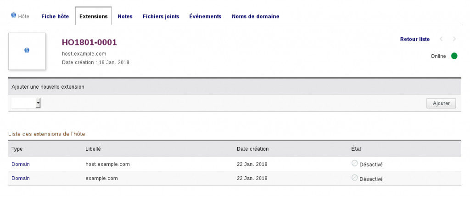Click the globe icon beside Hôte tab
The image size is (470, 197).
coord(14,15)
